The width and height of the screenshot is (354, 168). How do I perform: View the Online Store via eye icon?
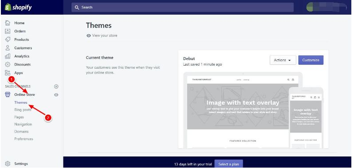tap(56, 95)
